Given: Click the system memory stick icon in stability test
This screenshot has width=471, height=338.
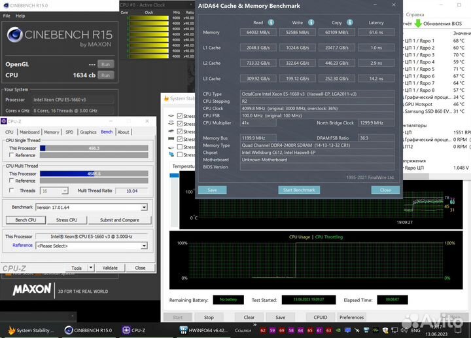Looking at the screenshot, I should click(171, 139).
